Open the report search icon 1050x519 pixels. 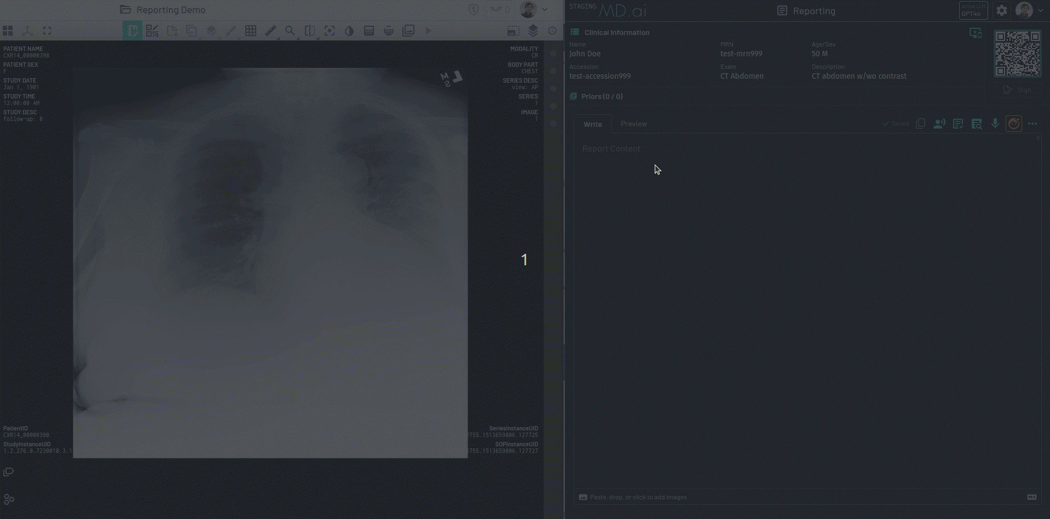pos(976,124)
